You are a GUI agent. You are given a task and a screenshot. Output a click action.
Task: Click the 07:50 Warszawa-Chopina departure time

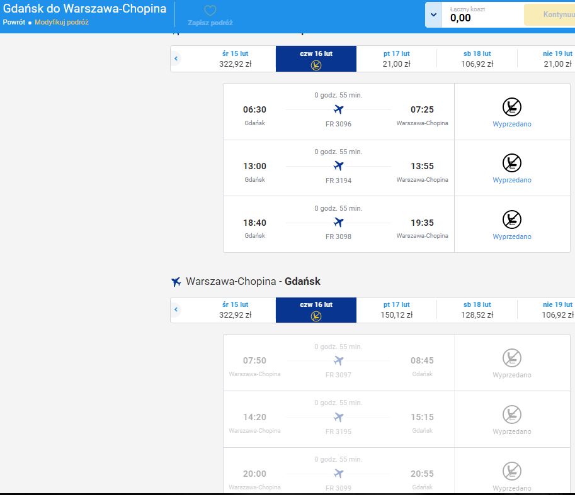pos(254,360)
